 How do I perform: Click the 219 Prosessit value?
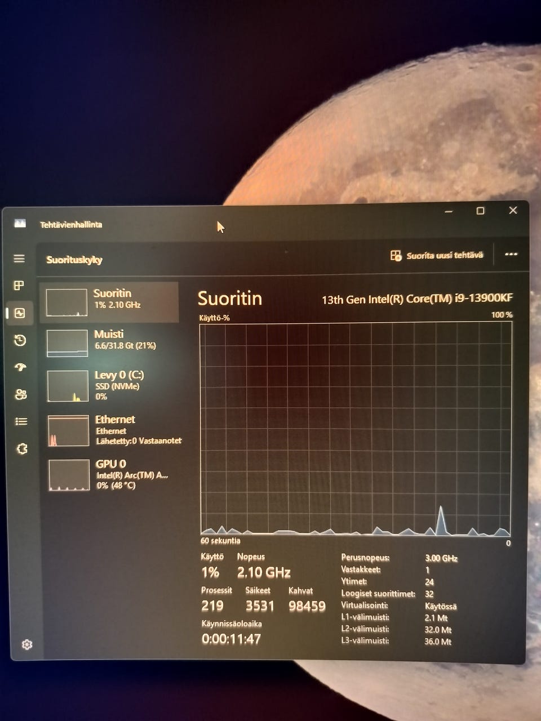[x=212, y=606]
